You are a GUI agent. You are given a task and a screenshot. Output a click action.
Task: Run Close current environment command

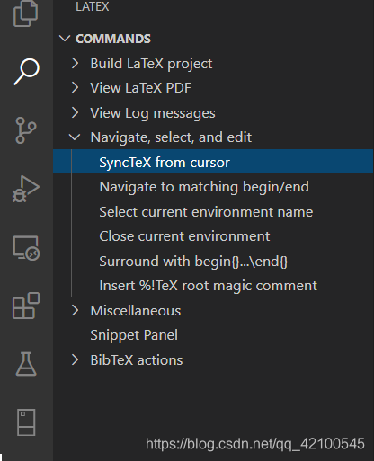point(184,236)
